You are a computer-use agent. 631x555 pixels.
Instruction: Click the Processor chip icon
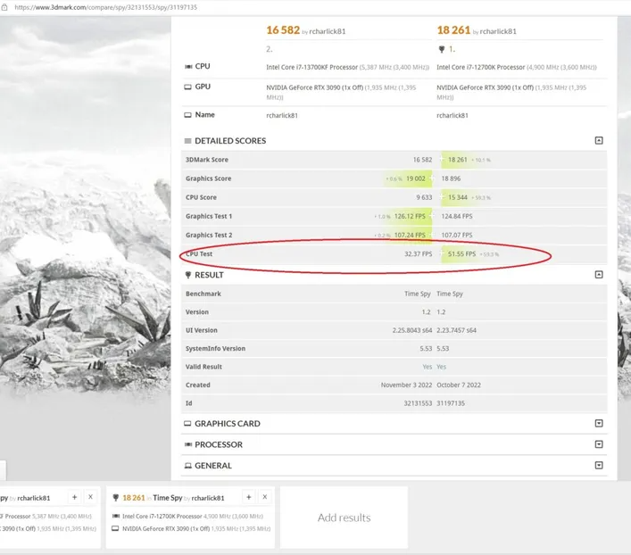click(188, 444)
